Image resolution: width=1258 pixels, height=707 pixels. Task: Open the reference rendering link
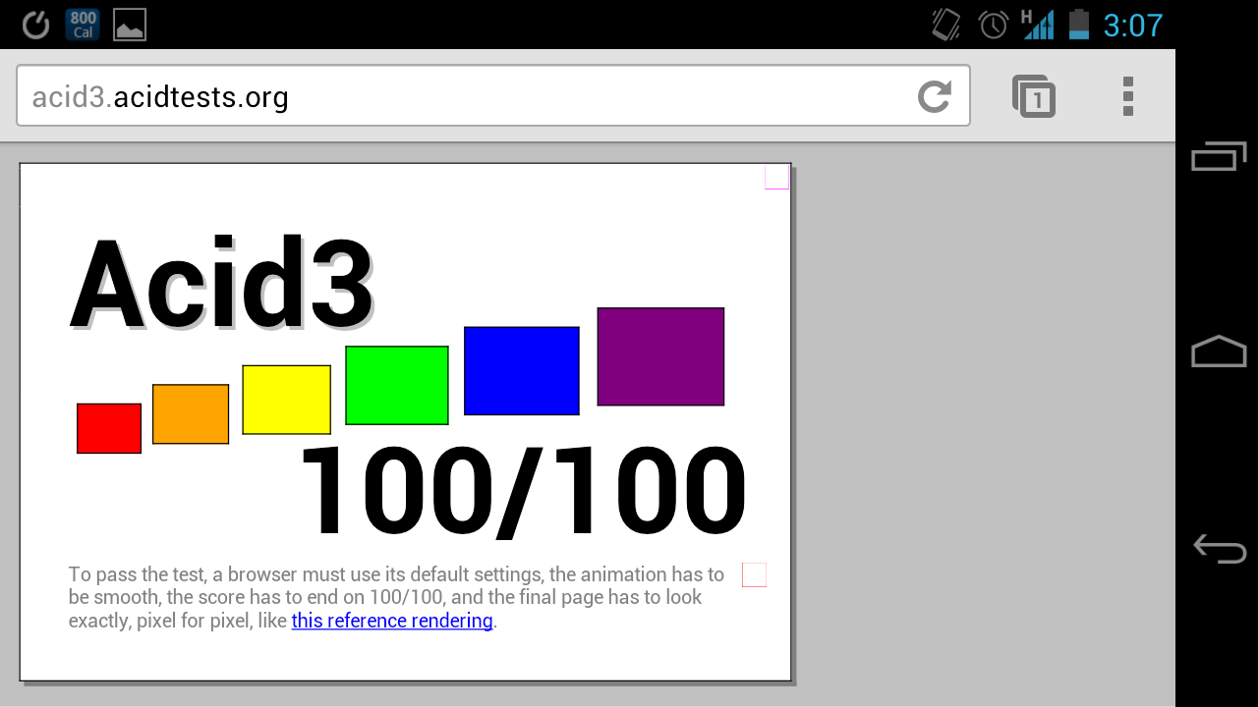click(392, 621)
